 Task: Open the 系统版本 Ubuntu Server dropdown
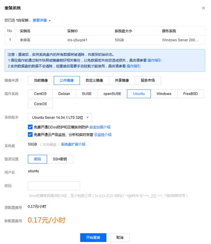pyautogui.click(x=60, y=117)
